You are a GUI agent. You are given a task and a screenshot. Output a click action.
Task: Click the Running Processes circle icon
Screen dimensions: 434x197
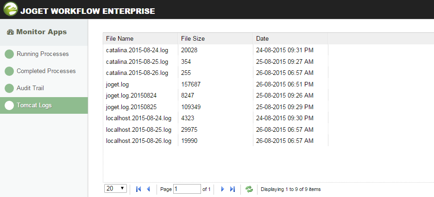(x=9, y=54)
